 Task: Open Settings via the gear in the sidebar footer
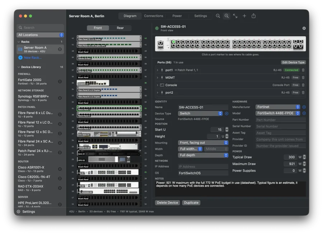coord(19,211)
